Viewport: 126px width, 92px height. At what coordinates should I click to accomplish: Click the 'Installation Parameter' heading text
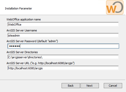18,8
